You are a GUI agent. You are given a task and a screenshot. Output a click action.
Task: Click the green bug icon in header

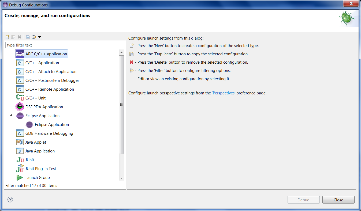coord(347,18)
